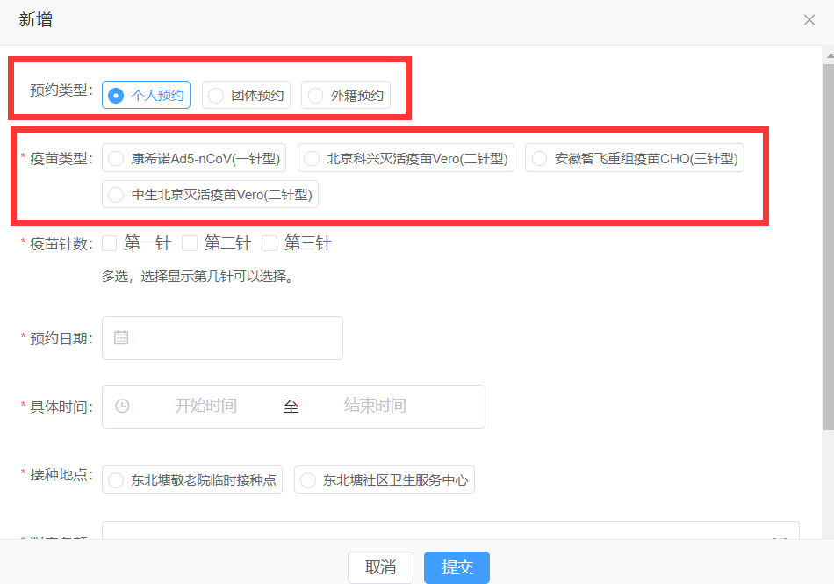Click the 疫苗针数 label

click(61, 243)
